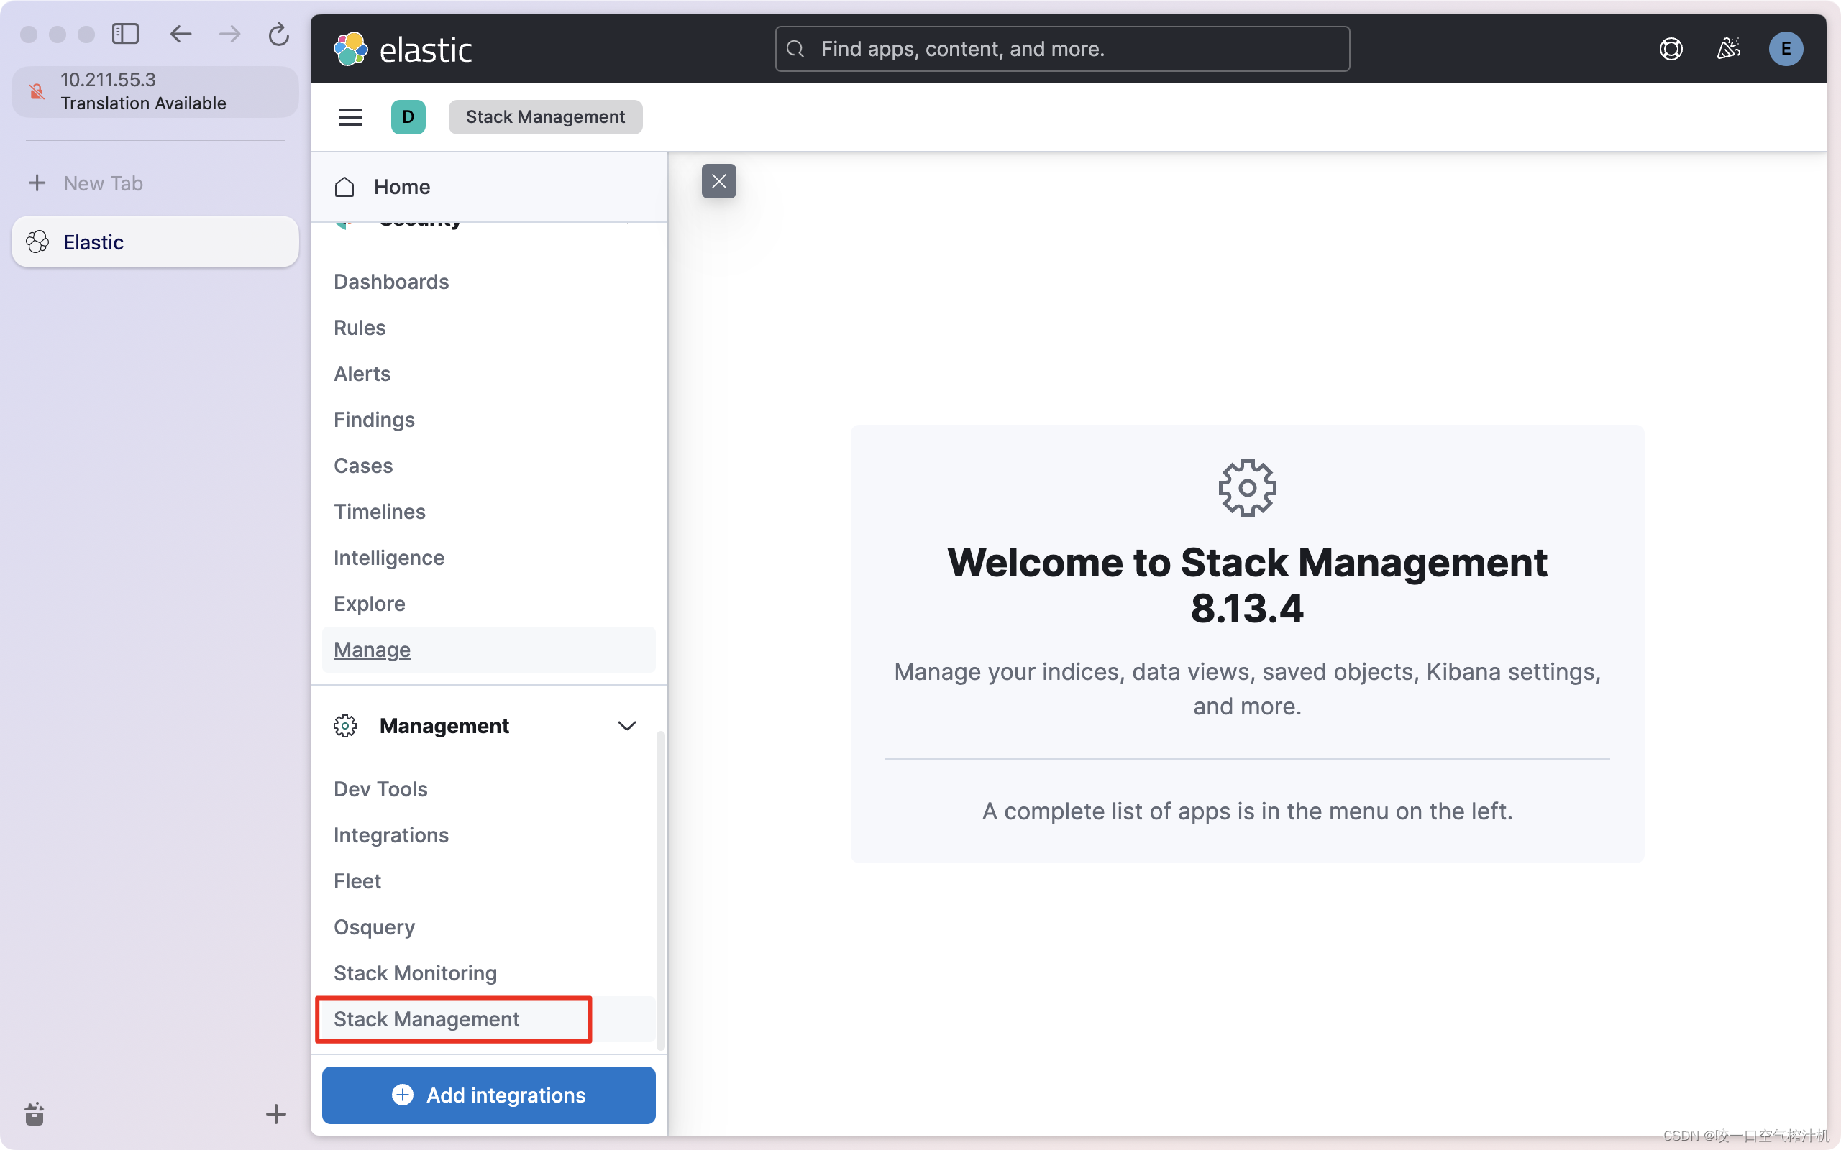The image size is (1841, 1150).
Task: Collapse the Management section chevron
Action: click(627, 726)
